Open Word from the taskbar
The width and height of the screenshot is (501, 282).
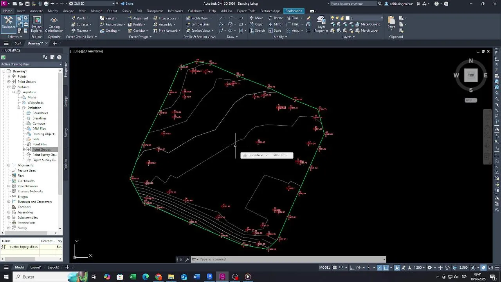pyautogui.click(x=196, y=277)
